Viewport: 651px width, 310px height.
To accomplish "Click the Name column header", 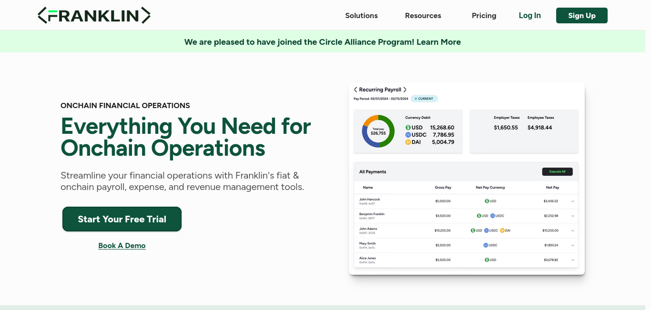I will pyautogui.click(x=368, y=188).
